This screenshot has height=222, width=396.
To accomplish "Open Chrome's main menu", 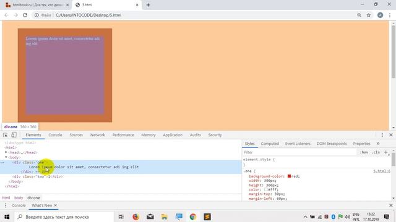I will point(390,15).
